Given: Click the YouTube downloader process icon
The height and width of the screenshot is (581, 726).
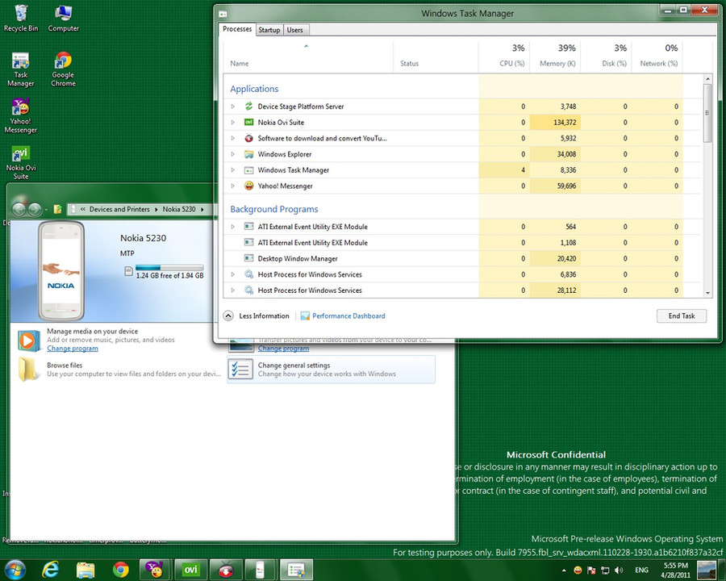Looking at the screenshot, I should coord(248,138).
